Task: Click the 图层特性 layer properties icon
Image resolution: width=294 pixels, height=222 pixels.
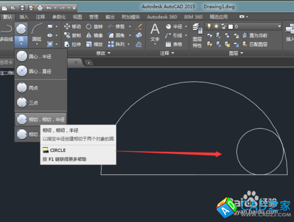Action: 197,35
